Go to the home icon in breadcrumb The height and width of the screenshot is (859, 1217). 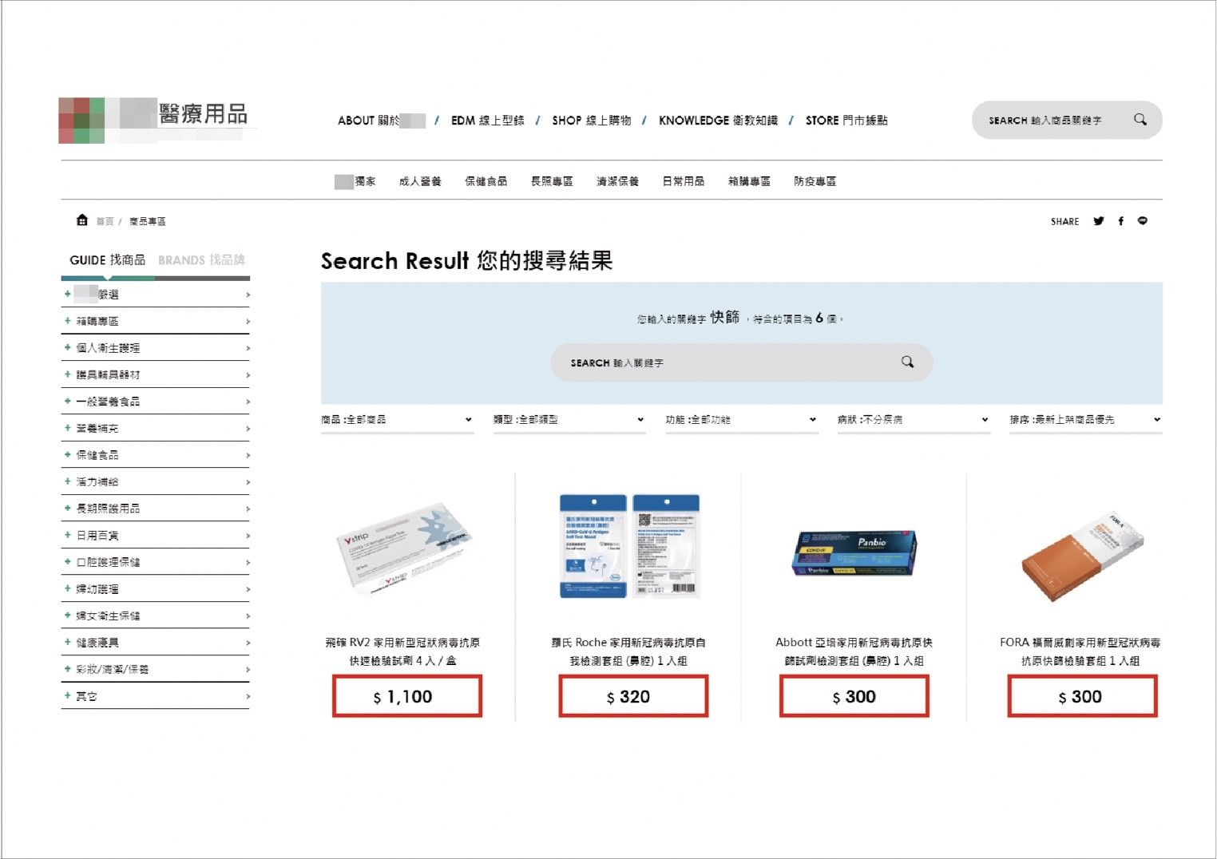click(81, 220)
